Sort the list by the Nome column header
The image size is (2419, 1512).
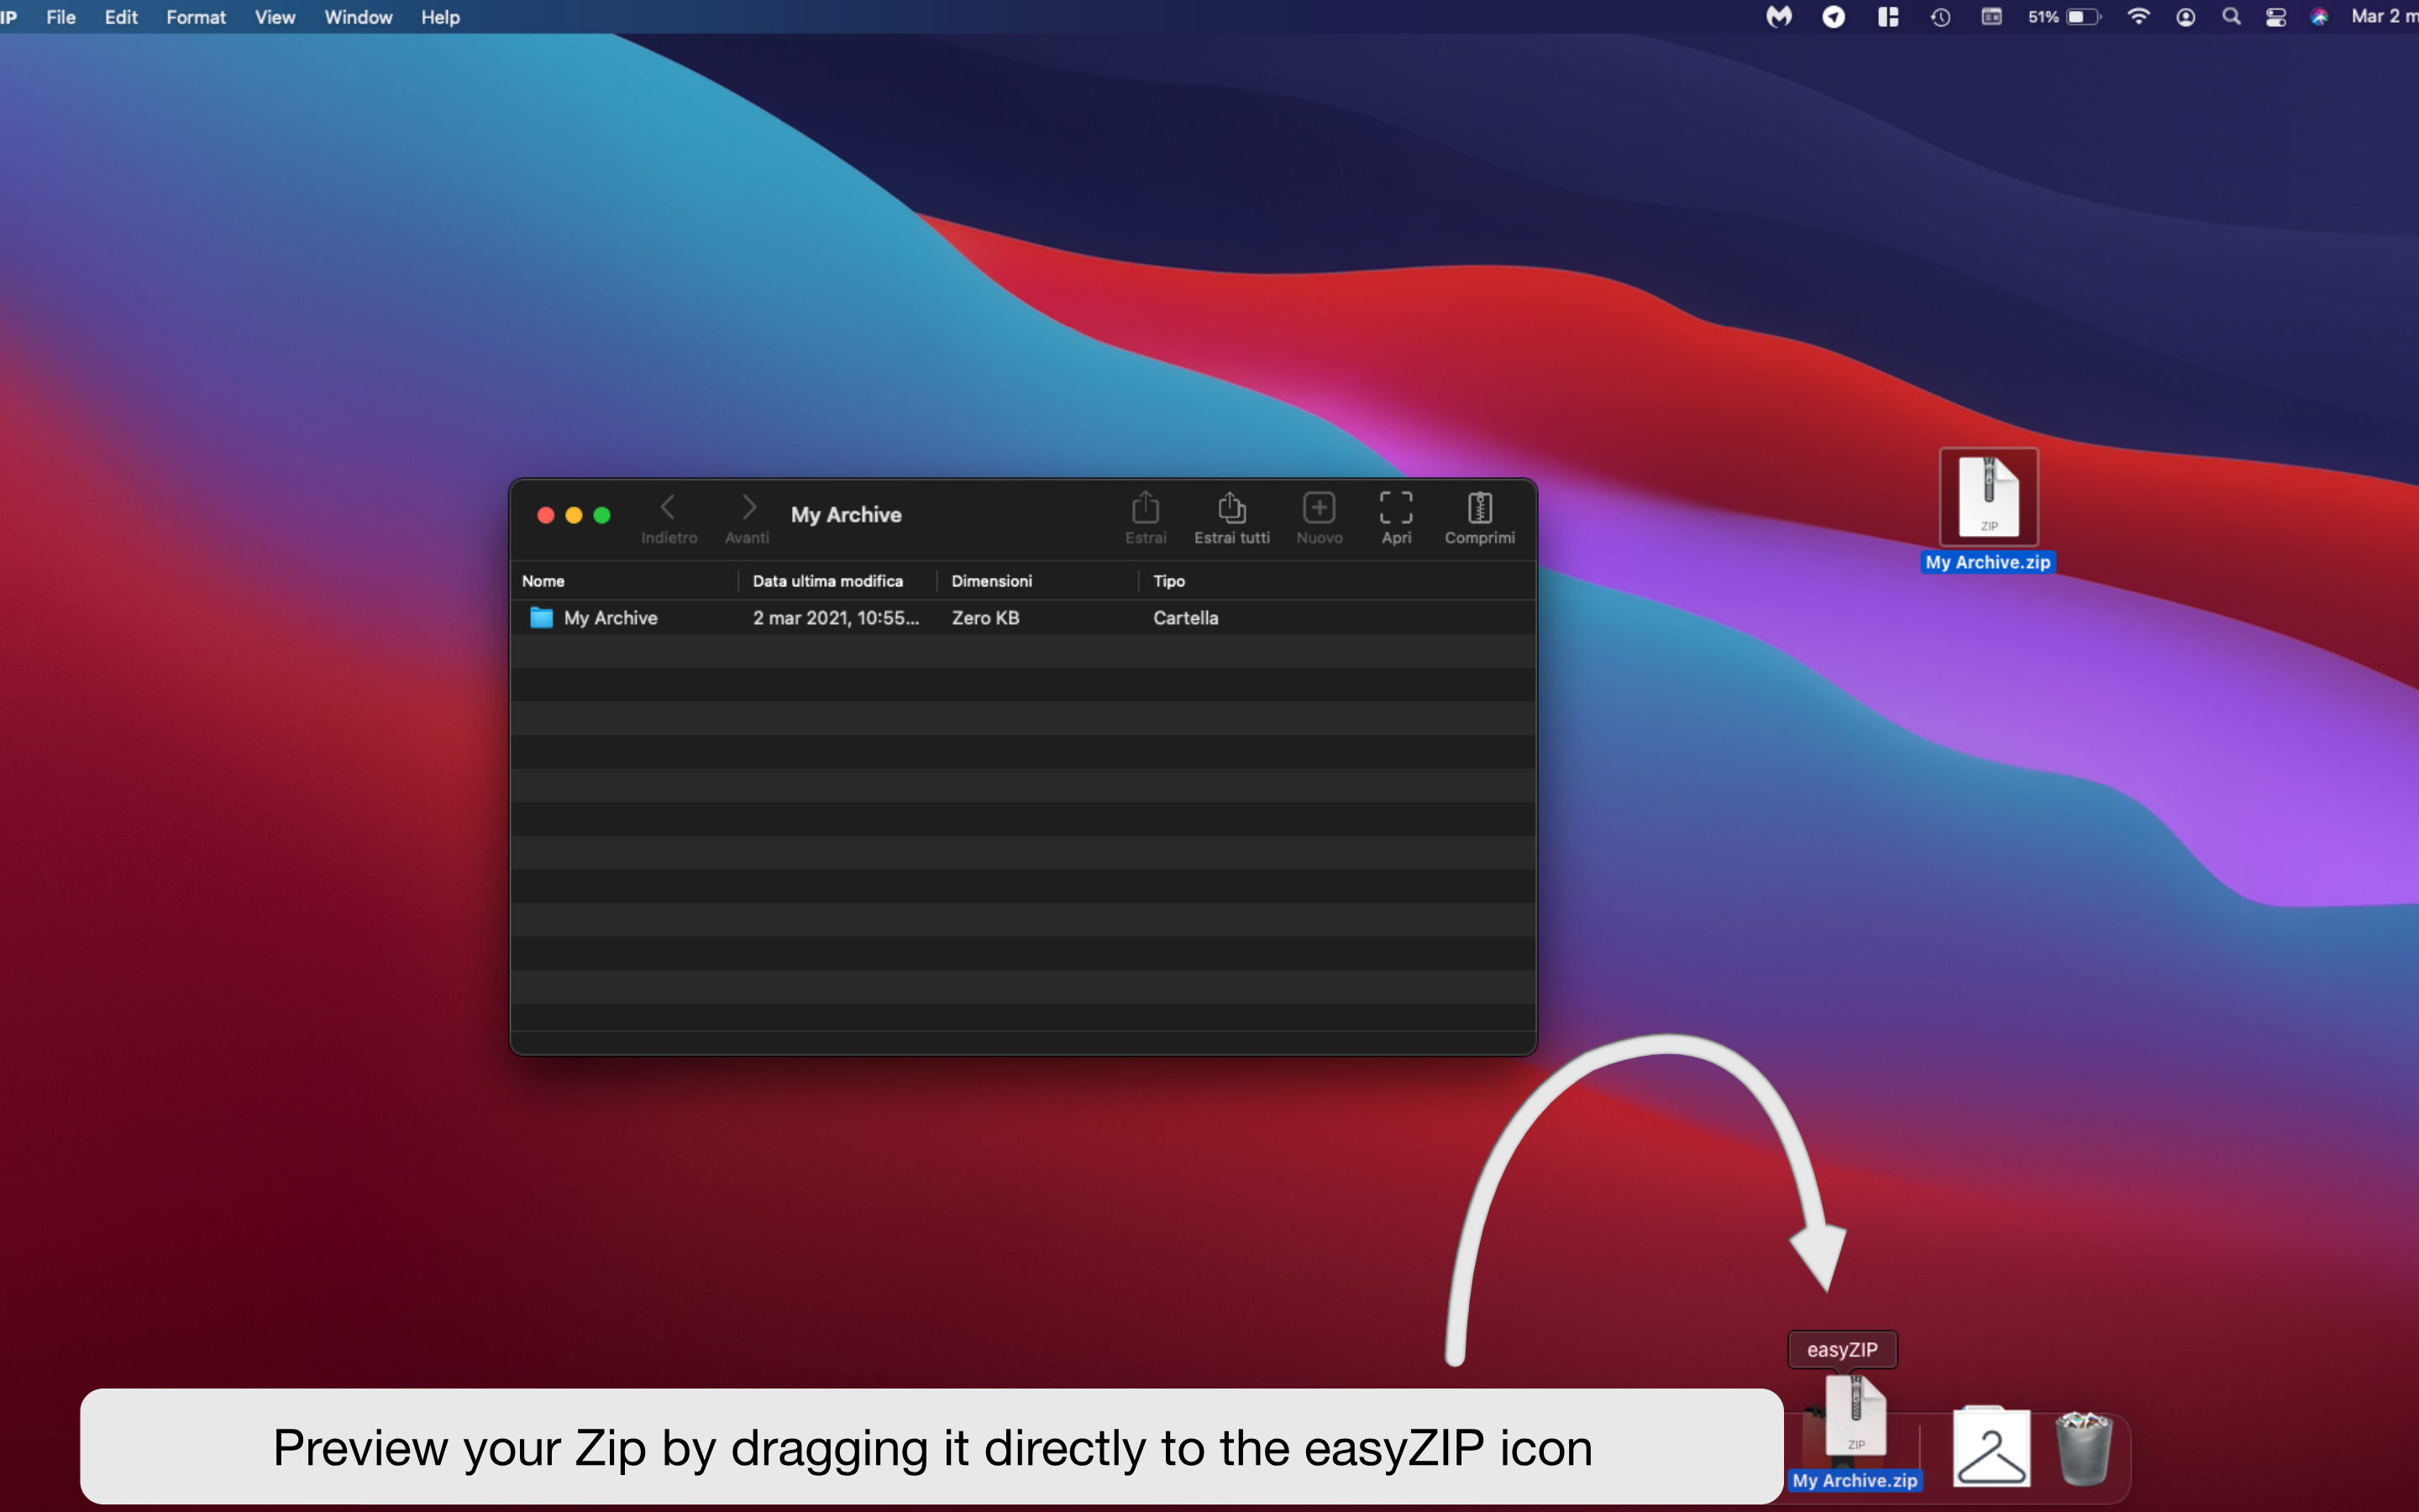[x=543, y=580]
